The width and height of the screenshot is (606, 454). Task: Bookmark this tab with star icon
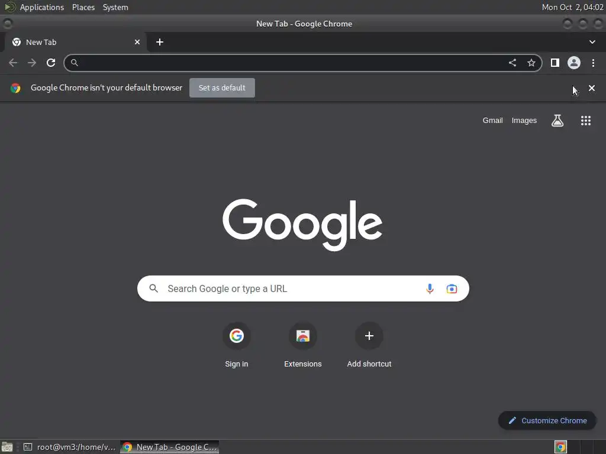[531, 63]
